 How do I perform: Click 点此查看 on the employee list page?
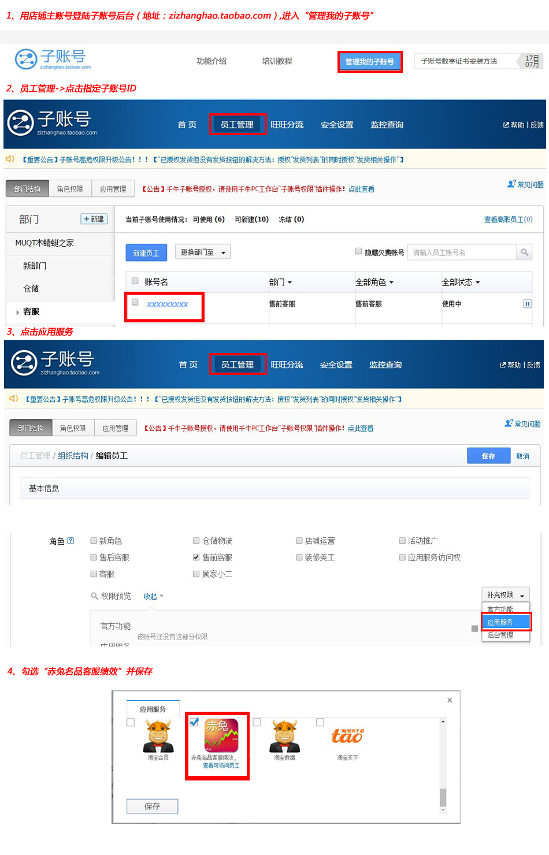coord(361,189)
